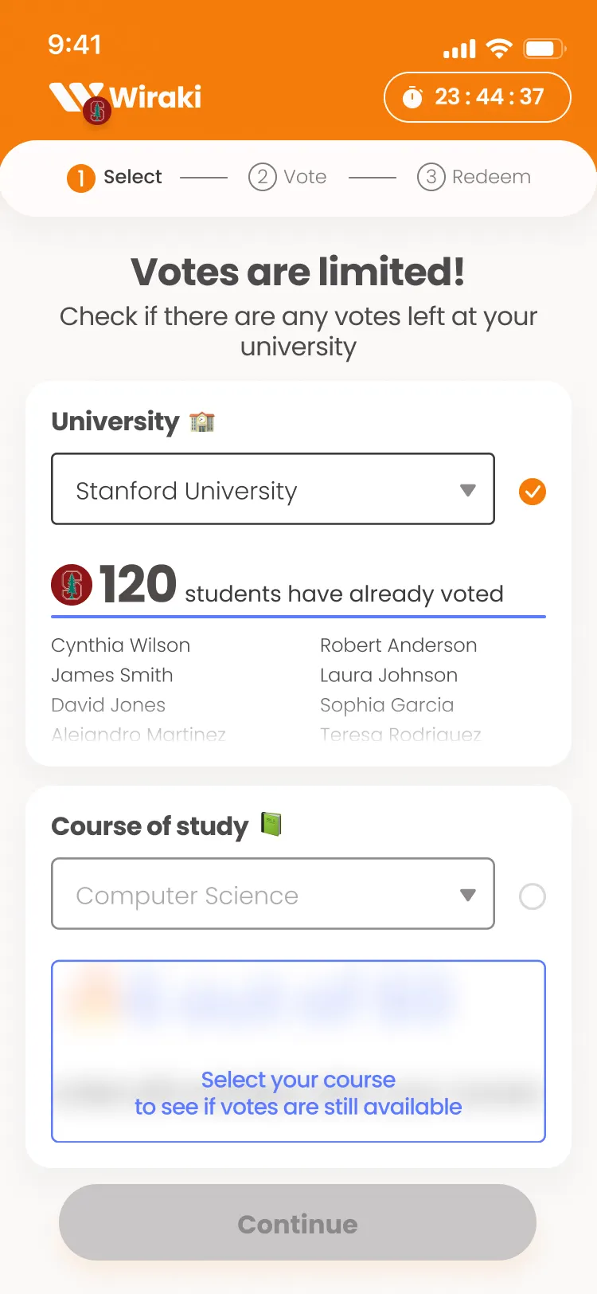Click the arrow of the University combo box
This screenshot has width=597, height=1294.
[x=468, y=490]
